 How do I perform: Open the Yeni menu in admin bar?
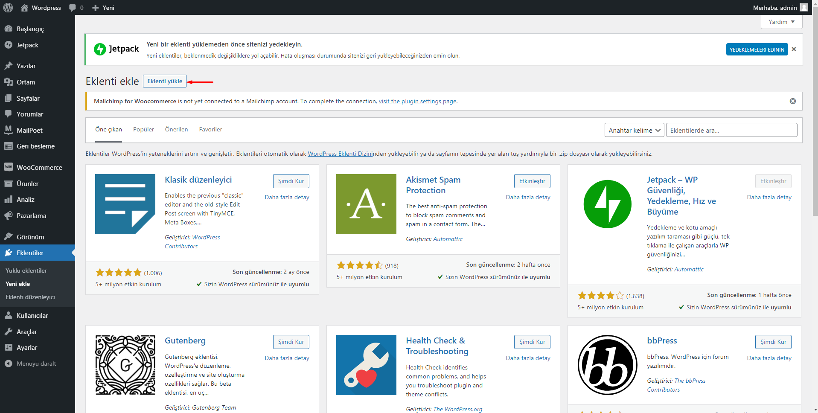(103, 8)
